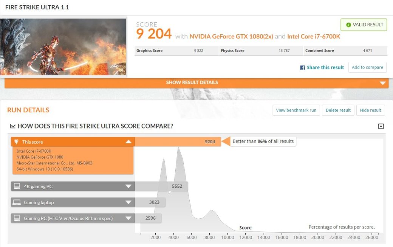
Task: Click the Percentage of results per score caption
Action: click(x=342, y=227)
